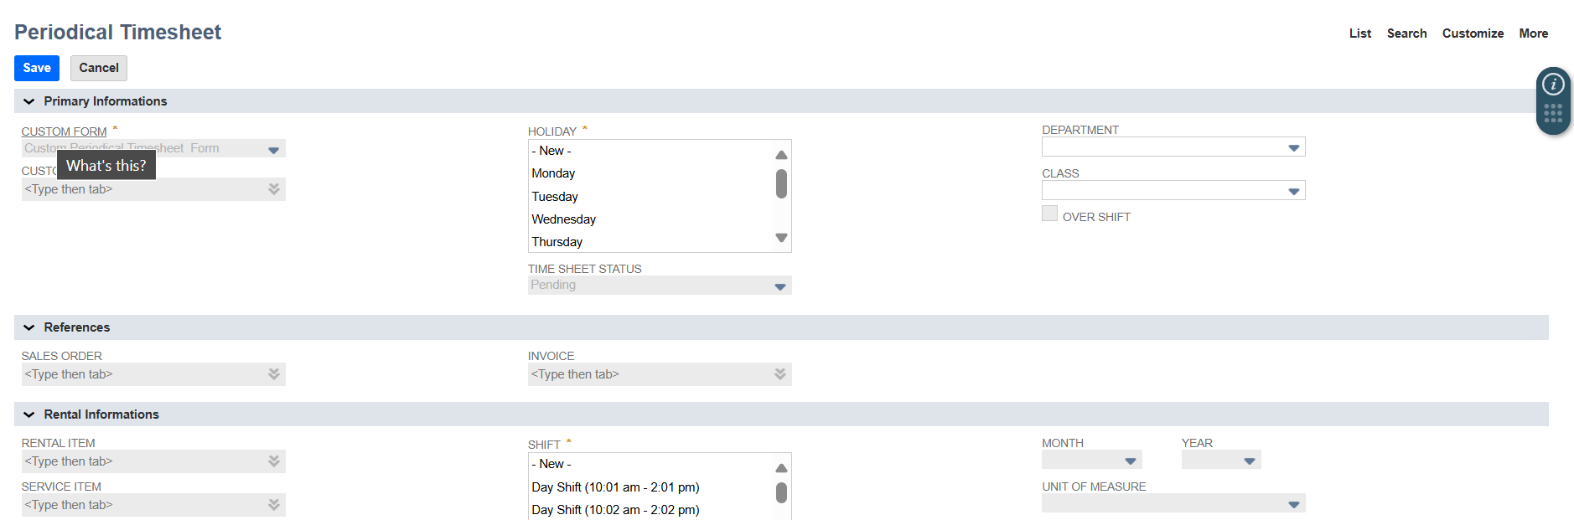Viewport: 1574px width, 520px height.
Task: Open the More menu at top right
Action: 1534,33
